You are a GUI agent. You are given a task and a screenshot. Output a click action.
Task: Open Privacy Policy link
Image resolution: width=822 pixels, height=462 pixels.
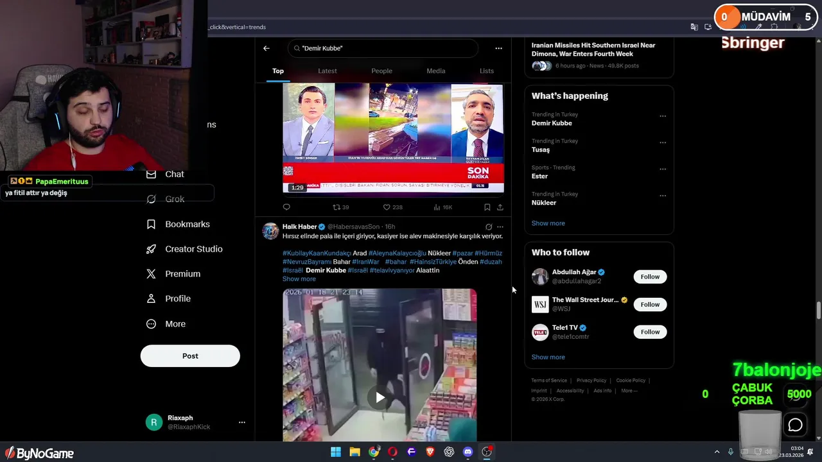click(x=591, y=381)
